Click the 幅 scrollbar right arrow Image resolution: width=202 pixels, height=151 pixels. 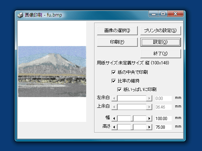[149, 118]
